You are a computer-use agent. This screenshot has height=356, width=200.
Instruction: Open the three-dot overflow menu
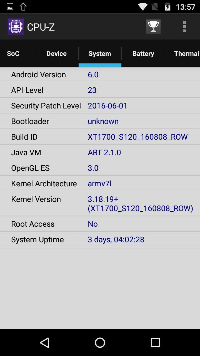(184, 27)
